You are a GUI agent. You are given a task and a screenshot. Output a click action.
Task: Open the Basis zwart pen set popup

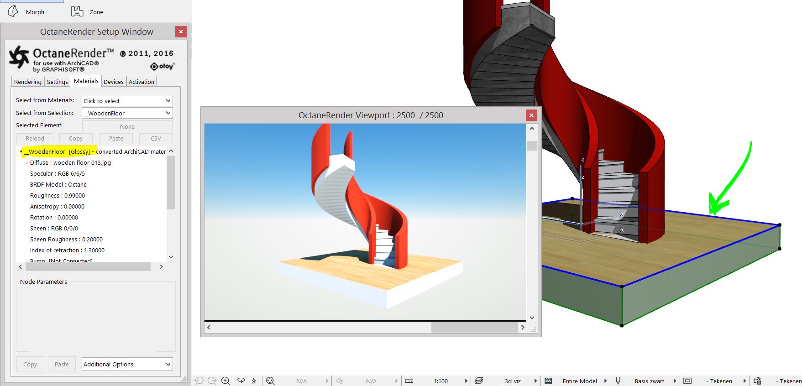(675, 381)
